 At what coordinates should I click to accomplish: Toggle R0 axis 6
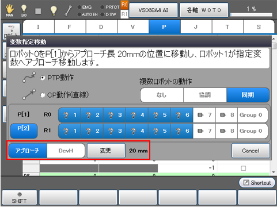[x=182, y=115]
